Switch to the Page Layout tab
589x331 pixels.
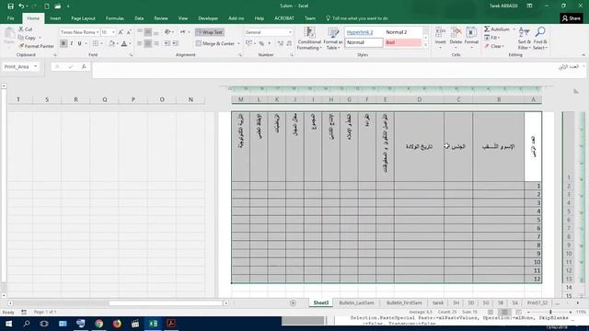(x=83, y=18)
